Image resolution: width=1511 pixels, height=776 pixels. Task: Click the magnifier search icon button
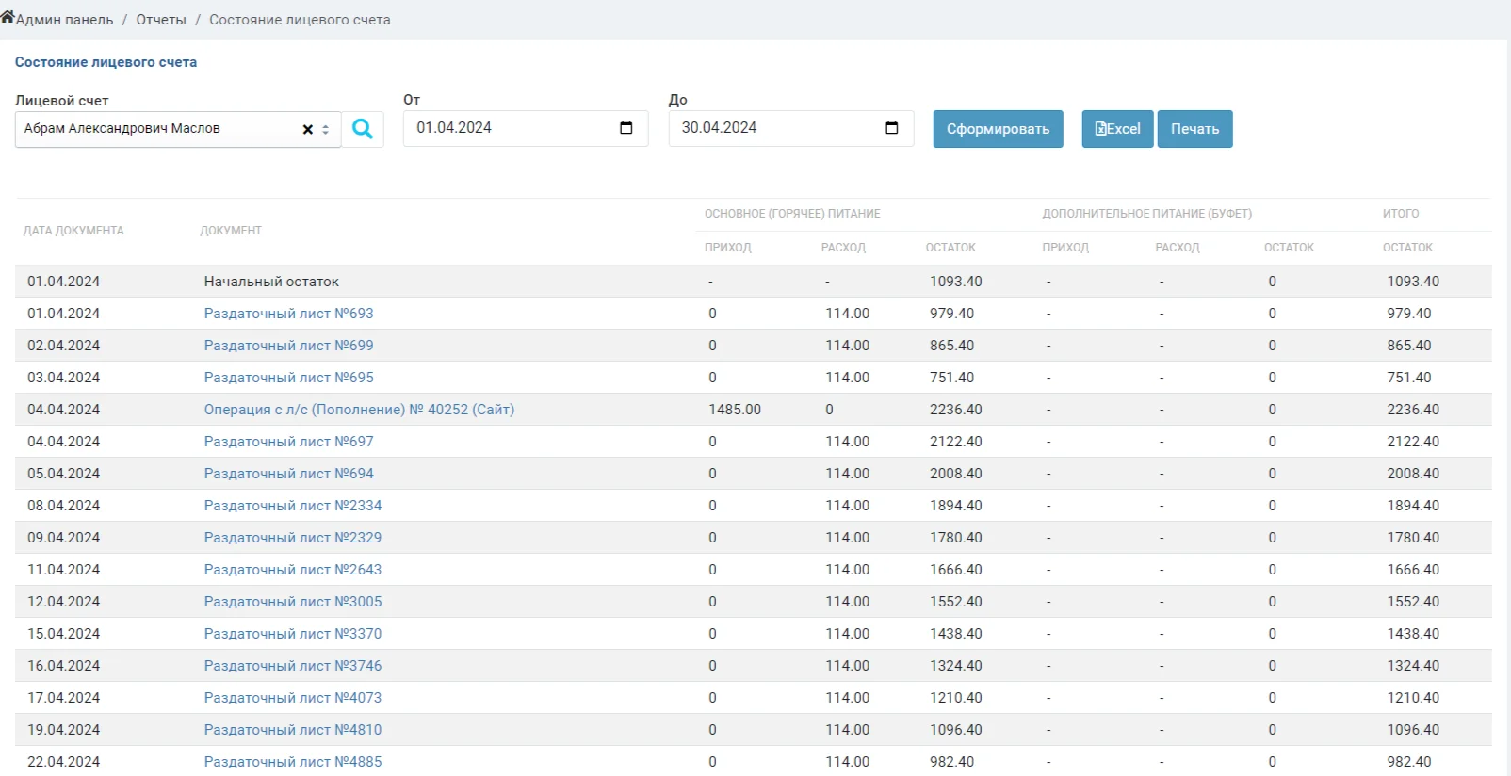point(363,129)
